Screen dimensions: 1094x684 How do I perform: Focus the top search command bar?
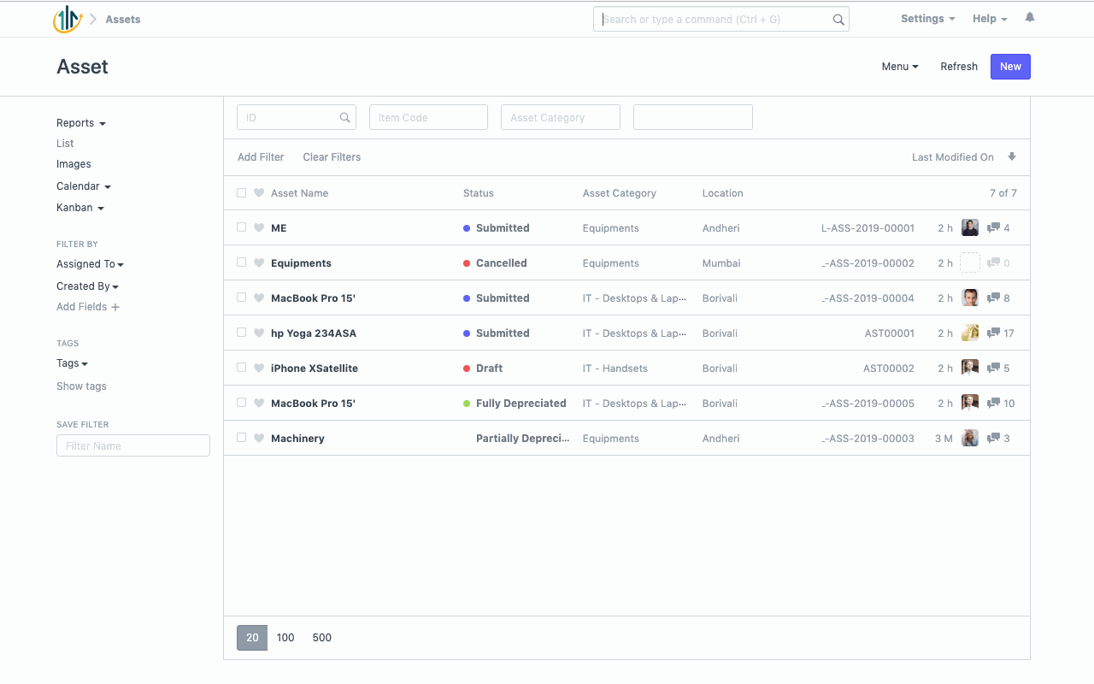[721, 20]
